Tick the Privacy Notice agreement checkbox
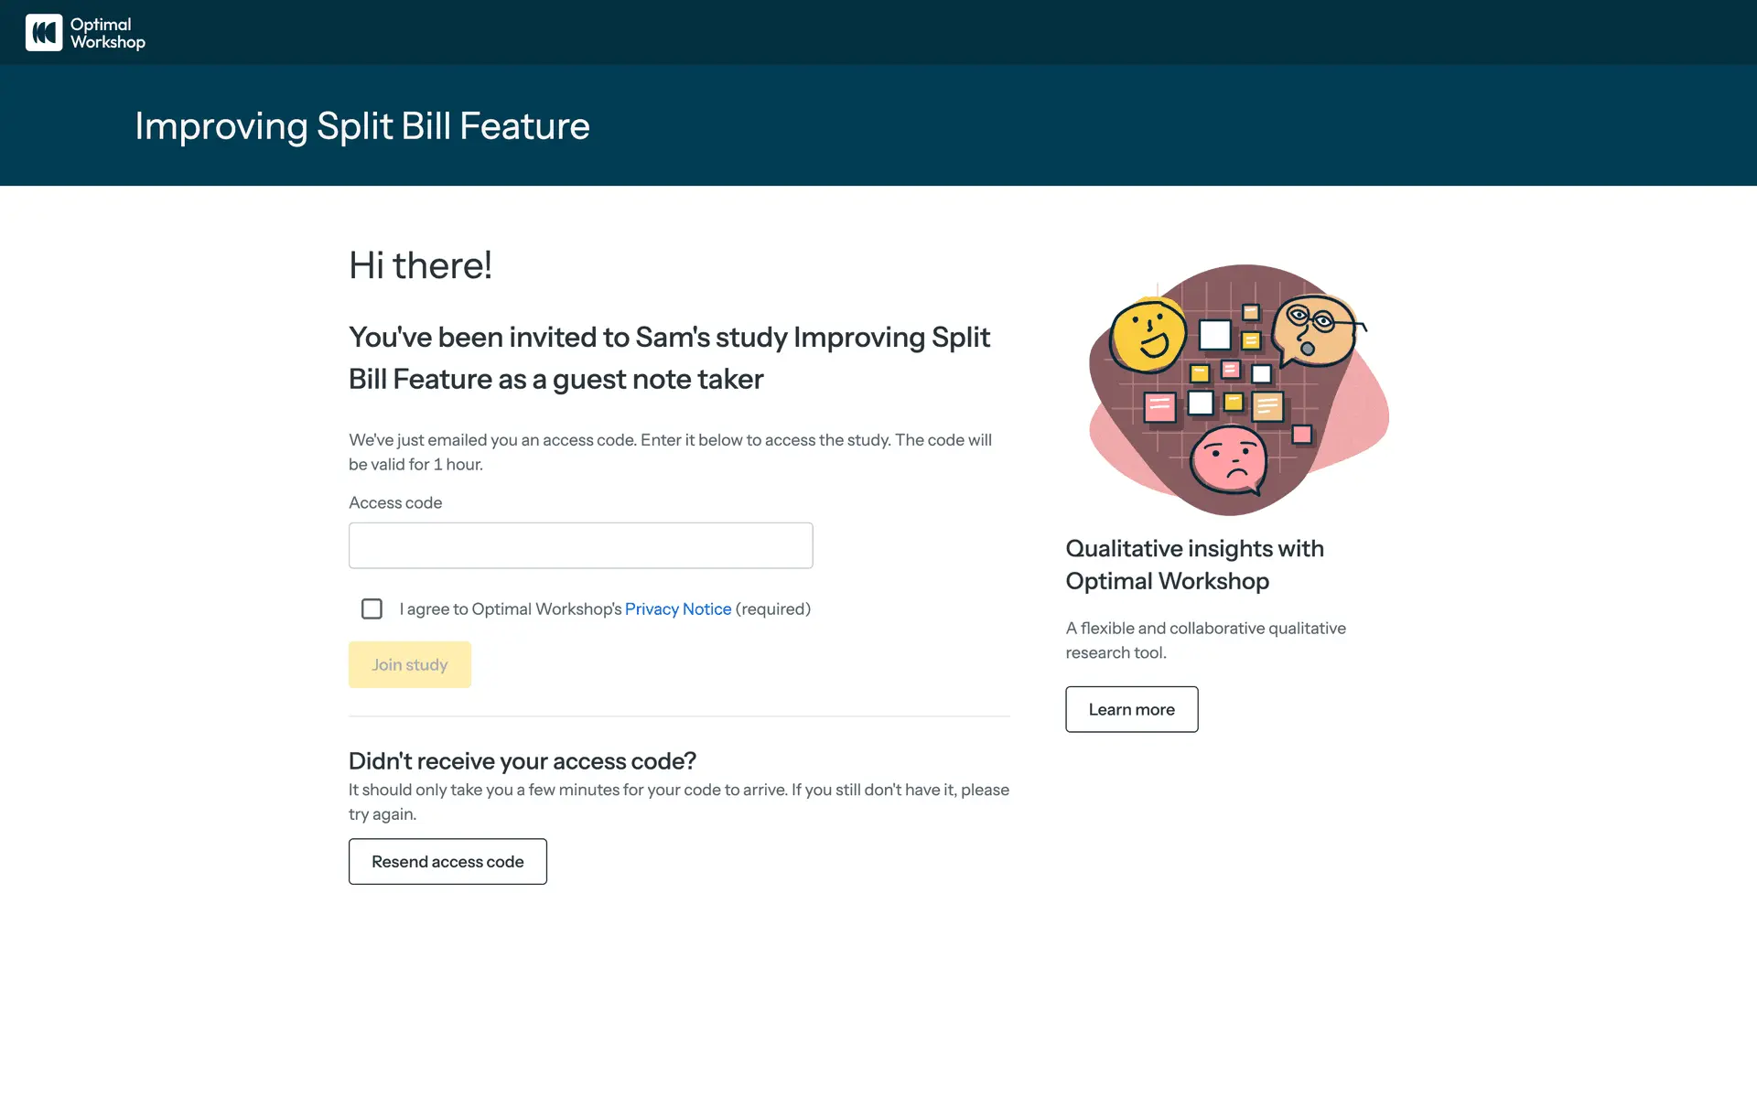The width and height of the screenshot is (1757, 1098). [372, 609]
